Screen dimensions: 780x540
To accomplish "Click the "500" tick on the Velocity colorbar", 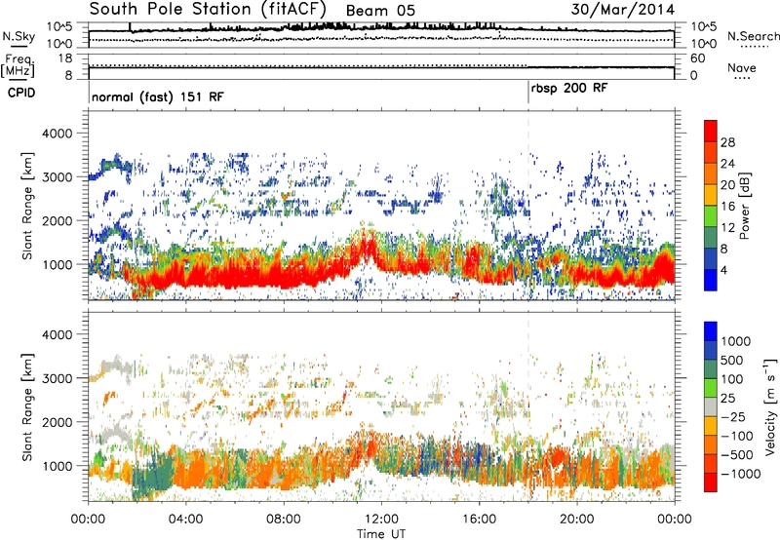I will coord(732,360).
